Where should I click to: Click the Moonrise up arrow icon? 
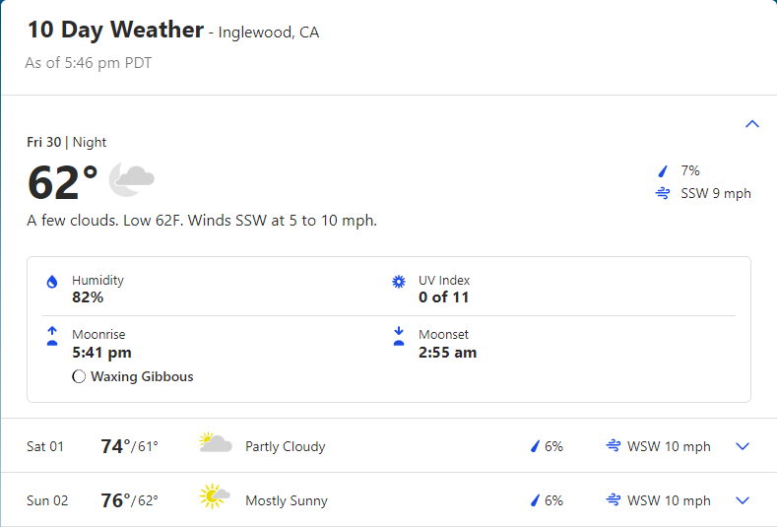[52, 336]
